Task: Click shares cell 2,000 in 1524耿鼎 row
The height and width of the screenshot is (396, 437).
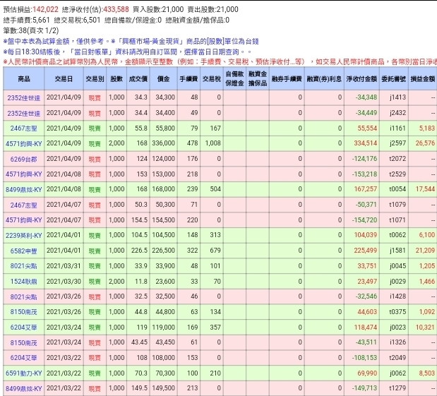Action: pyautogui.click(x=116, y=281)
